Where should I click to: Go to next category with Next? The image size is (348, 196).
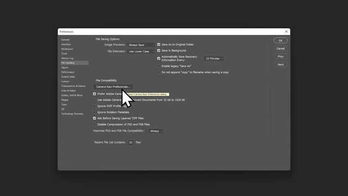pyautogui.click(x=281, y=64)
